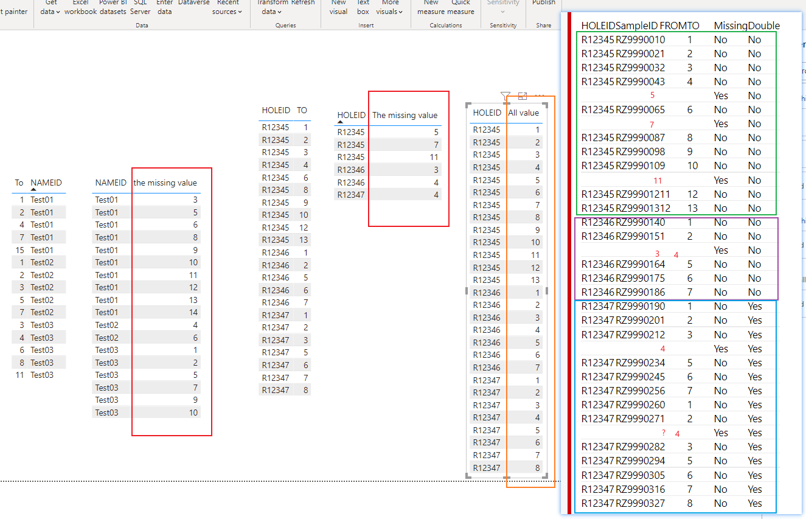Click HOLEID header in All value table

487,113
